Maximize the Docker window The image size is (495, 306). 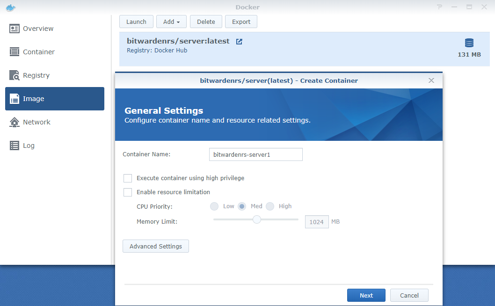pos(469,7)
